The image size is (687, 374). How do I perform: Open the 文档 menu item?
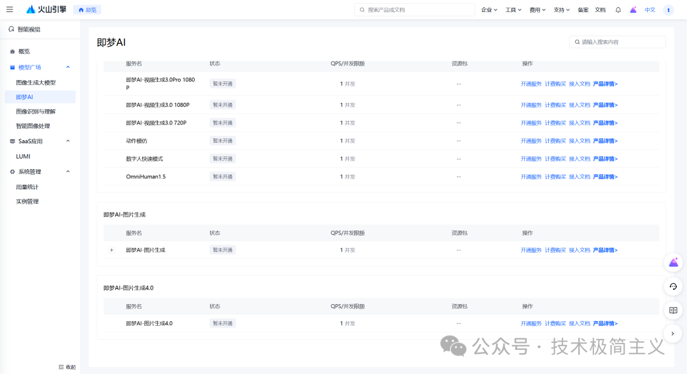point(600,10)
